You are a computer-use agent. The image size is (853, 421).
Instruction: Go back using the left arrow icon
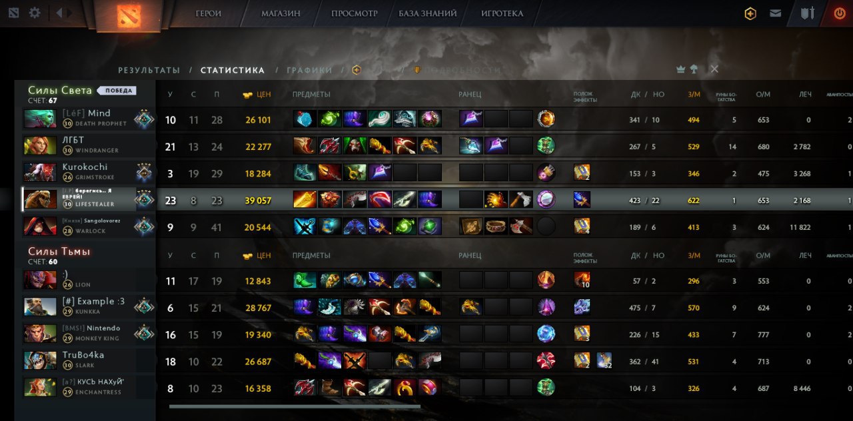pyautogui.click(x=59, y=13)
